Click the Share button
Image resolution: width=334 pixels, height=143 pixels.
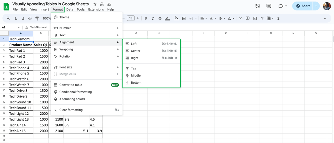[303, 6]
